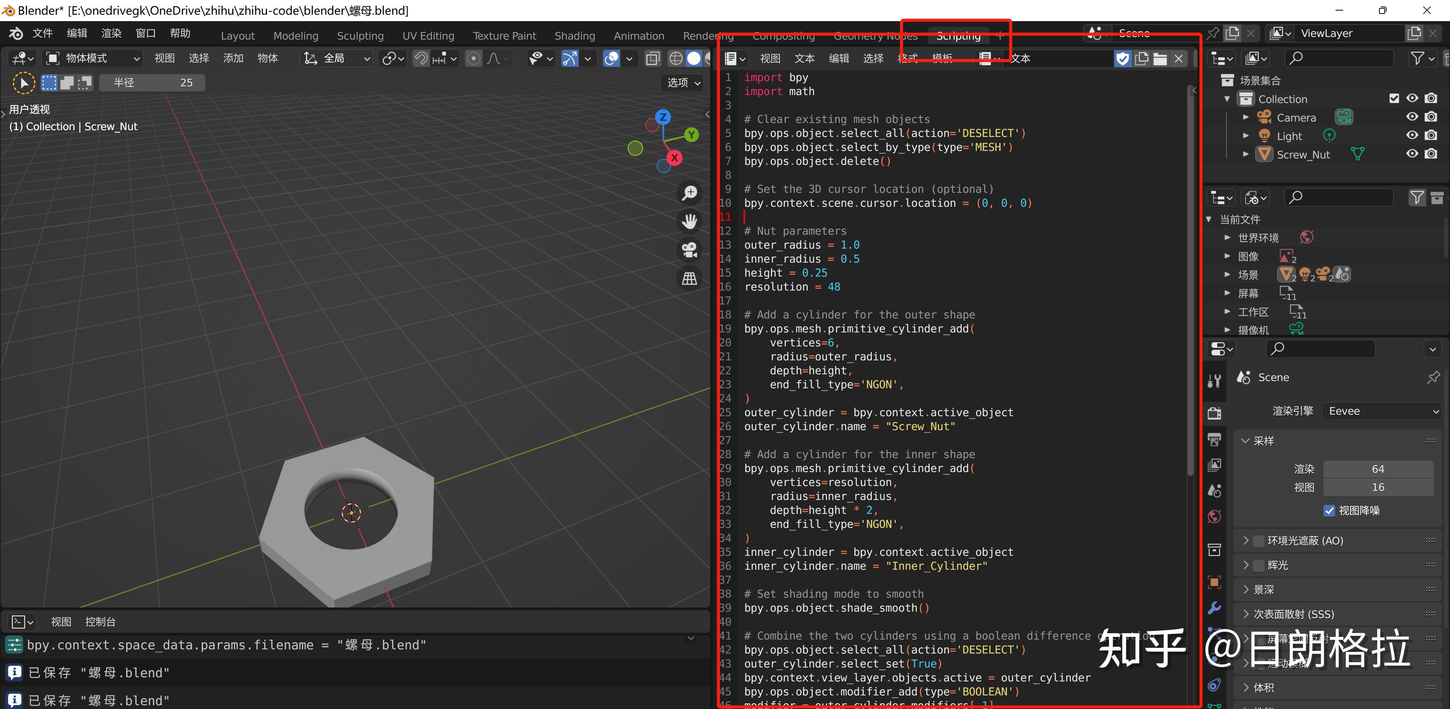Click the search field in the outliner
Viewport: 1450px width, 709px height.
1340,57
